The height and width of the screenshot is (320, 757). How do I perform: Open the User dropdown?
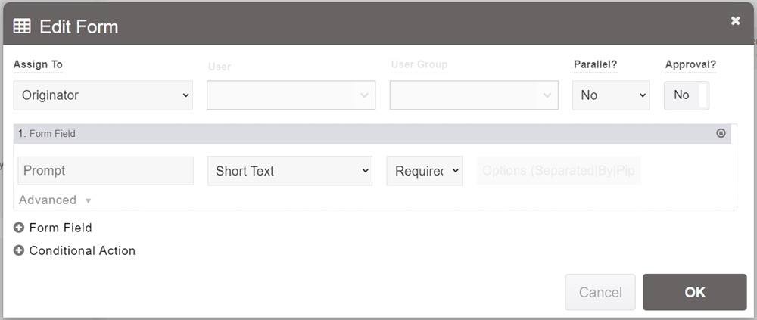point(291,95)
